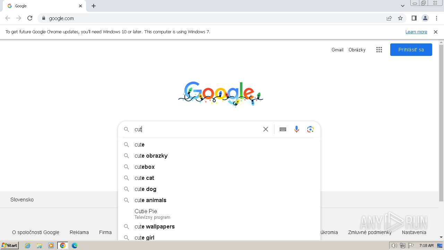Click the Google holiday doodle logo
The height and width of the screenshot is (250, 444).
point(221,94)
